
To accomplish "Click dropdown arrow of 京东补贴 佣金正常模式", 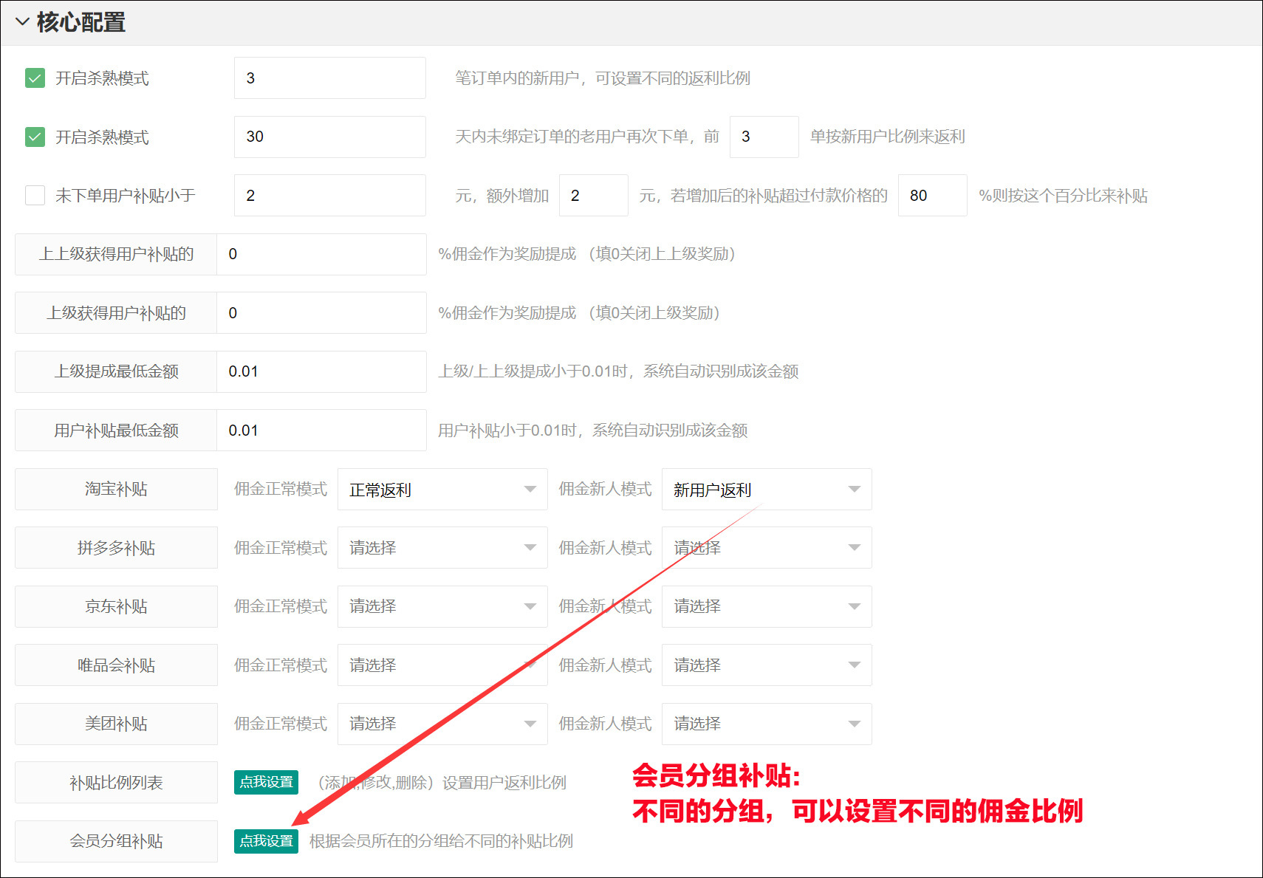I will [x=530, y=607].
